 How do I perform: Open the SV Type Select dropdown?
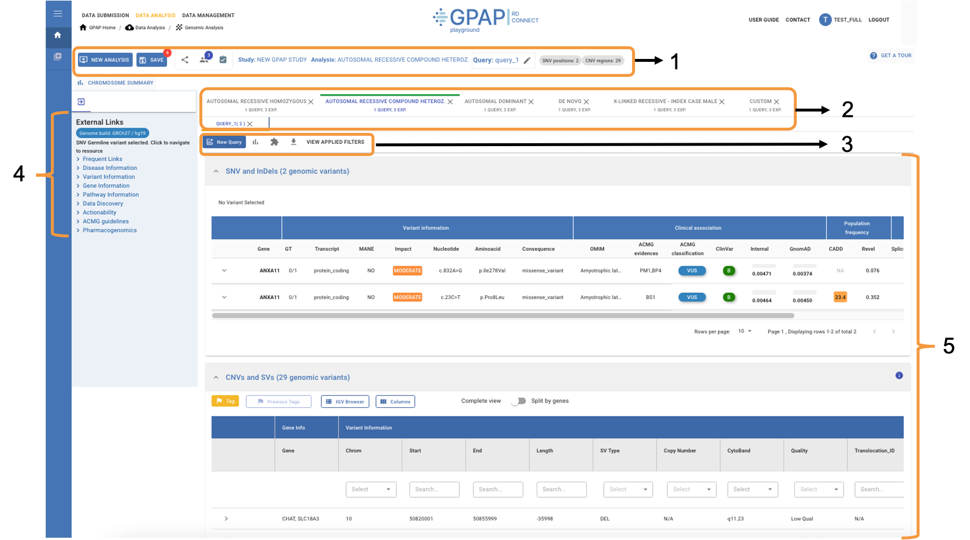627,489
